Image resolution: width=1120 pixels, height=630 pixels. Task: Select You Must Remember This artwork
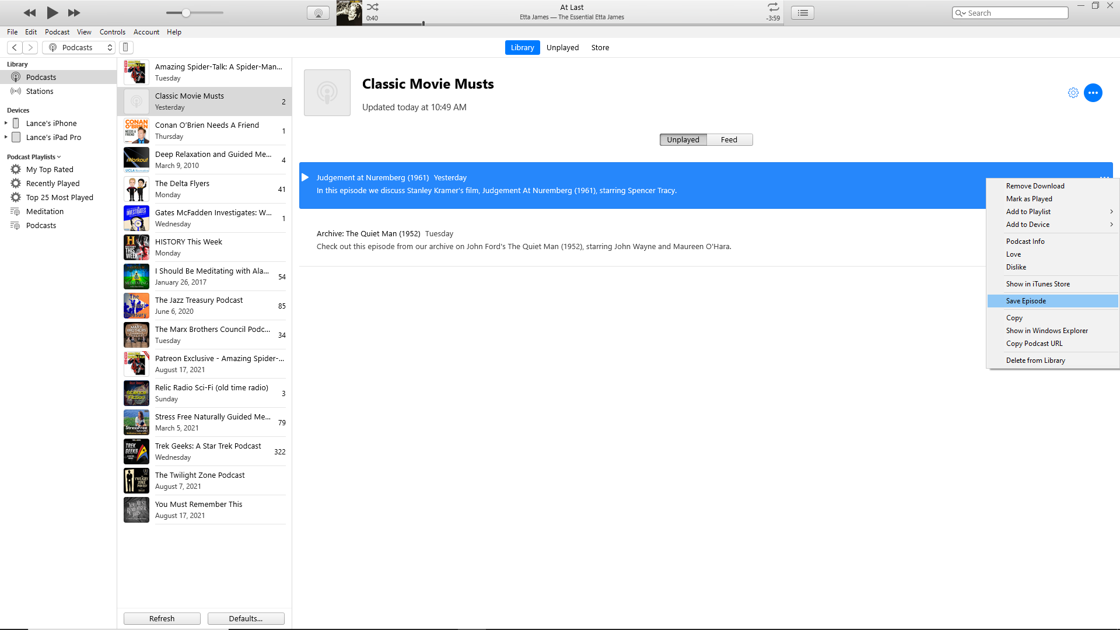[136, 510]
